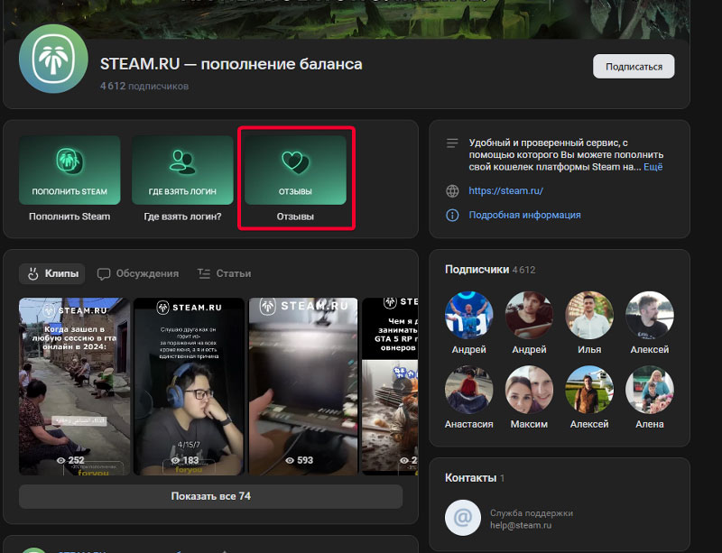Open the 4 612 подписчиков link under the title
The image size is (722, 553).
coord(144,86)
